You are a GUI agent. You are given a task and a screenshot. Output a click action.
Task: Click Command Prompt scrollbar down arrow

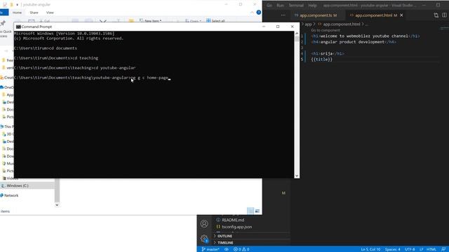297,176
